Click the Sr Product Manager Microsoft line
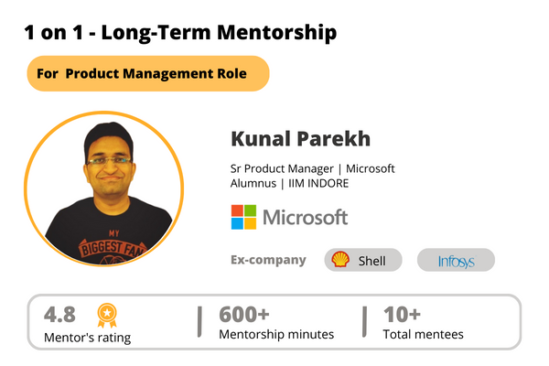 [x=312, y=168]
